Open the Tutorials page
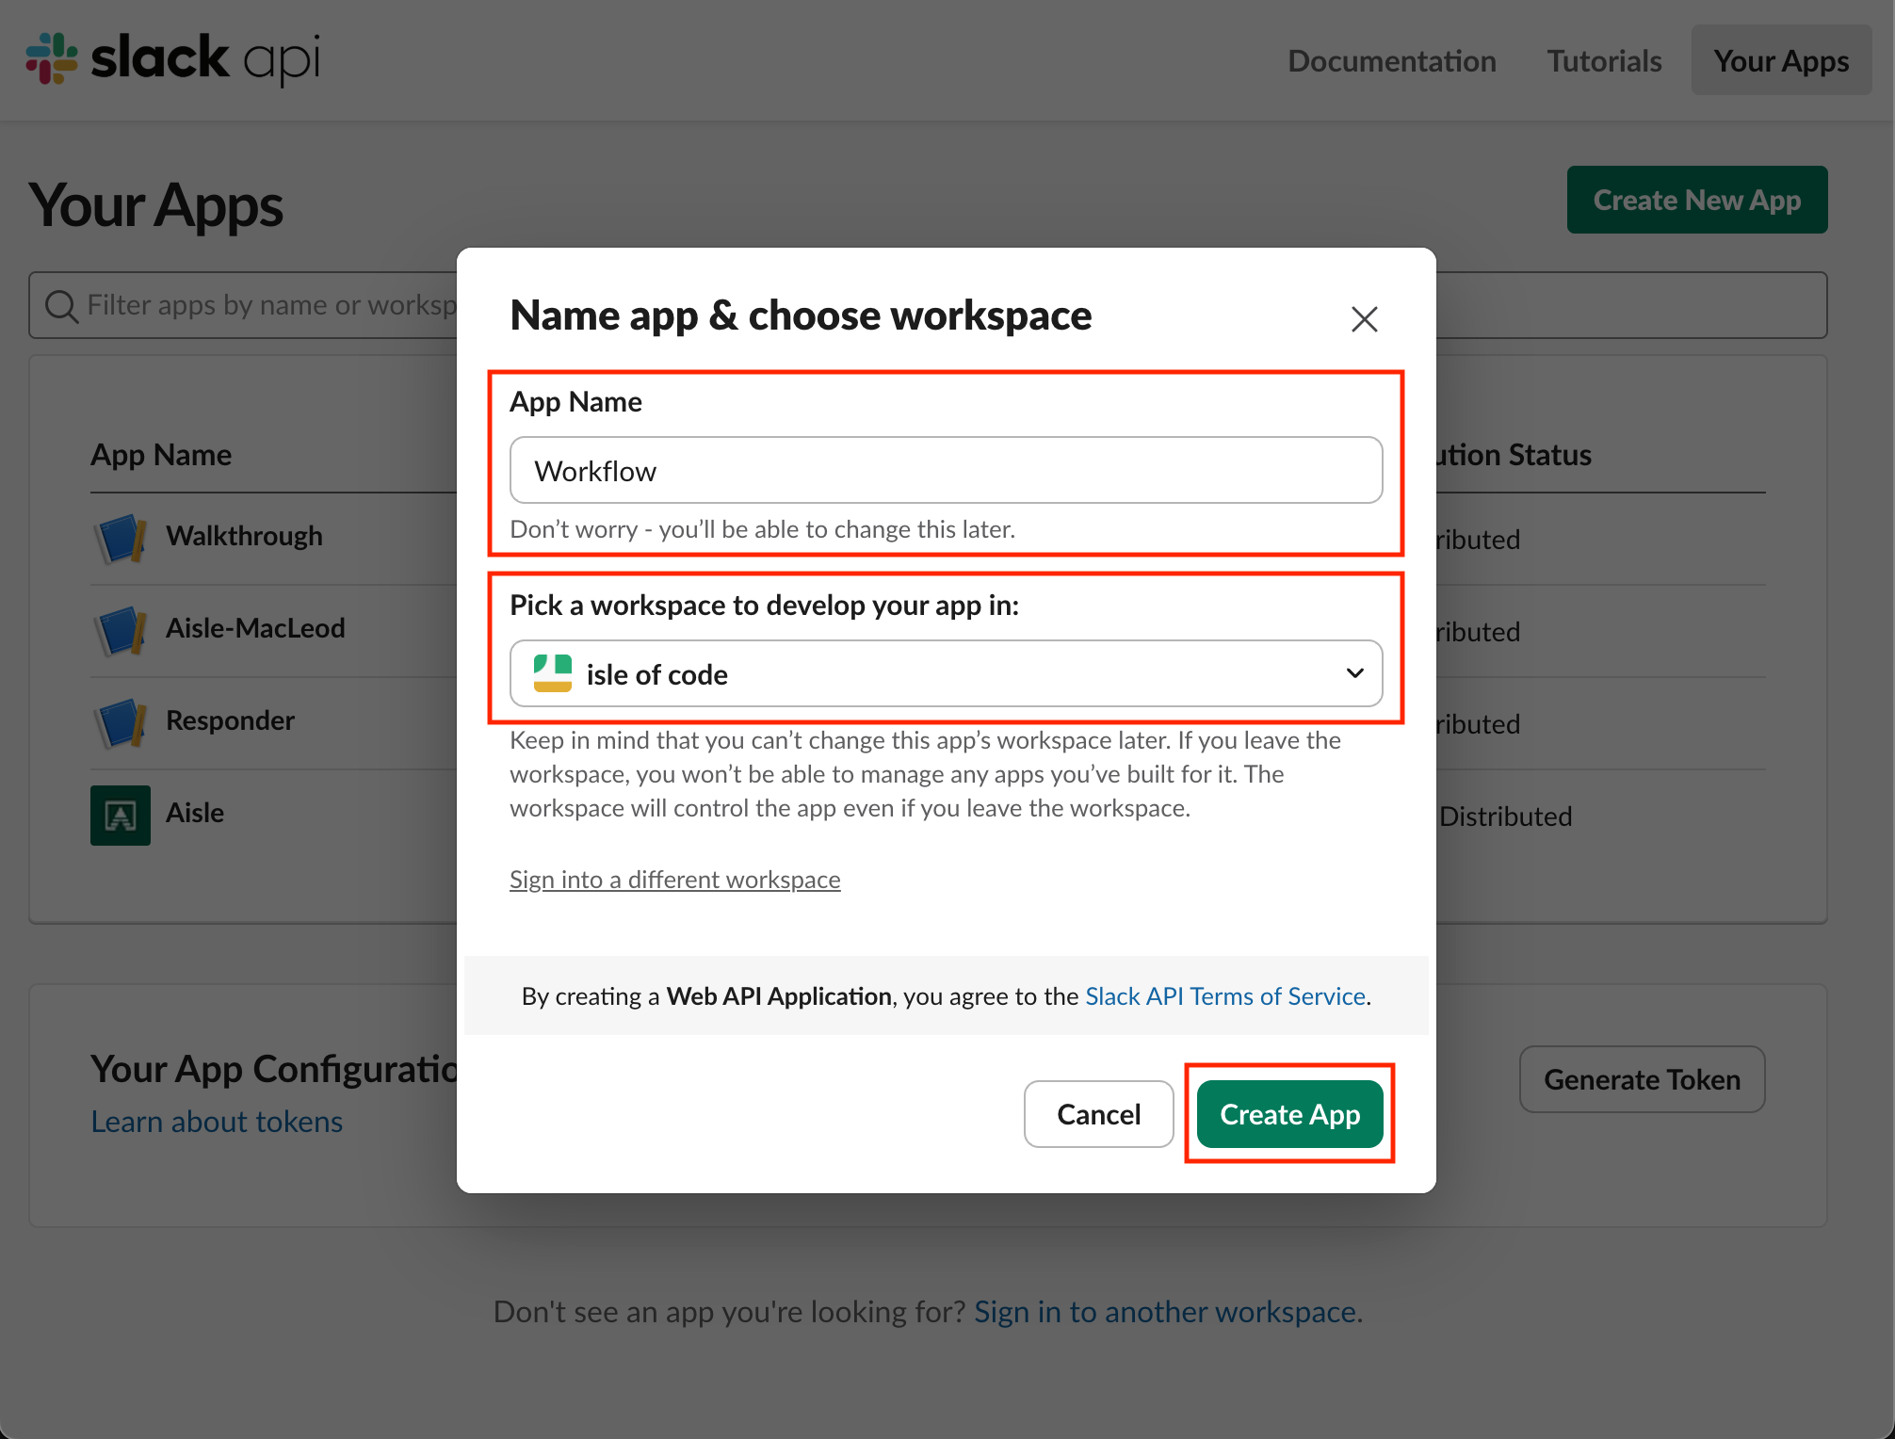Viewport: 1895px width, 1439px height. coord(1603,60)
